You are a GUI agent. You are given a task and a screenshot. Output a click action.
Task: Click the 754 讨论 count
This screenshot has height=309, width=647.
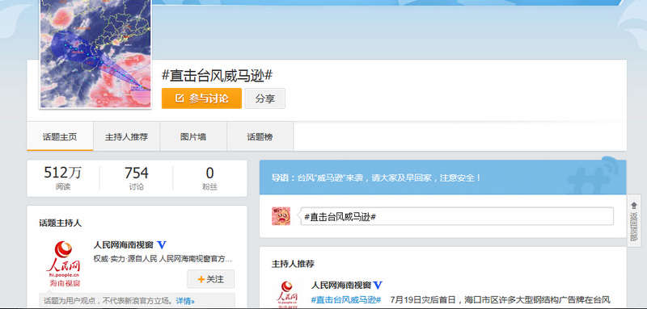[136, 178]
